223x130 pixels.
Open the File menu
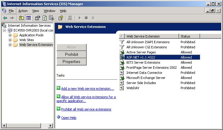point(11,11)
